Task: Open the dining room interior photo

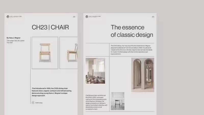Action: click(95, 71)
